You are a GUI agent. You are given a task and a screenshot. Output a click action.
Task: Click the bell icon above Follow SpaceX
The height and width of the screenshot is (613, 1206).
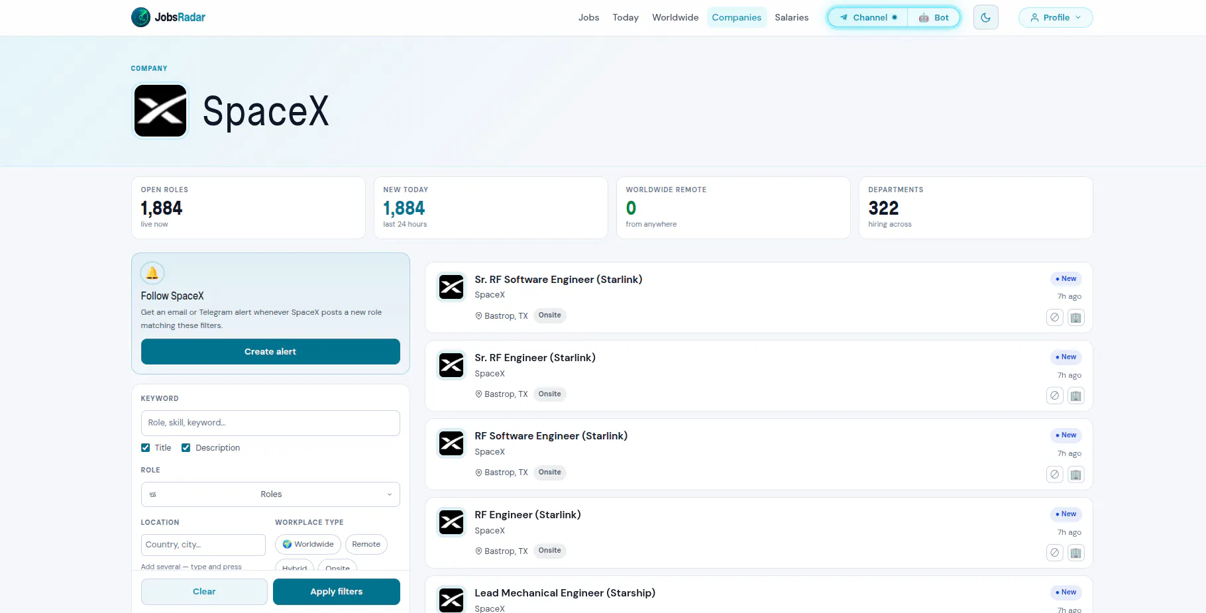click(152, 273)
